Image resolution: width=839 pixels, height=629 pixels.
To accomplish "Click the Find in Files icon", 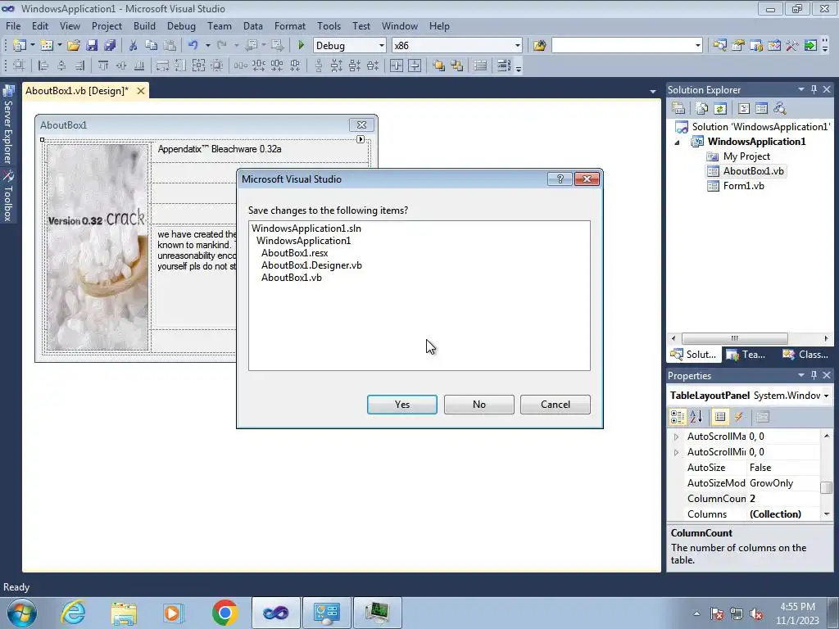I will point(539,46).
